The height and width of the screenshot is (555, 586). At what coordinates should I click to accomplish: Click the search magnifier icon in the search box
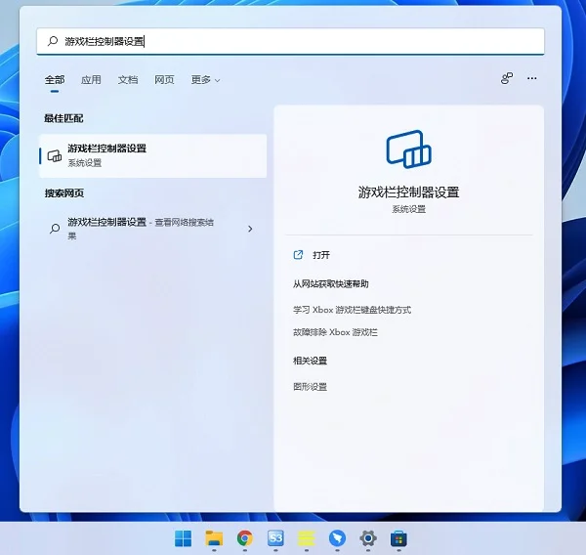pyautogui.click(x=53, y=41)
